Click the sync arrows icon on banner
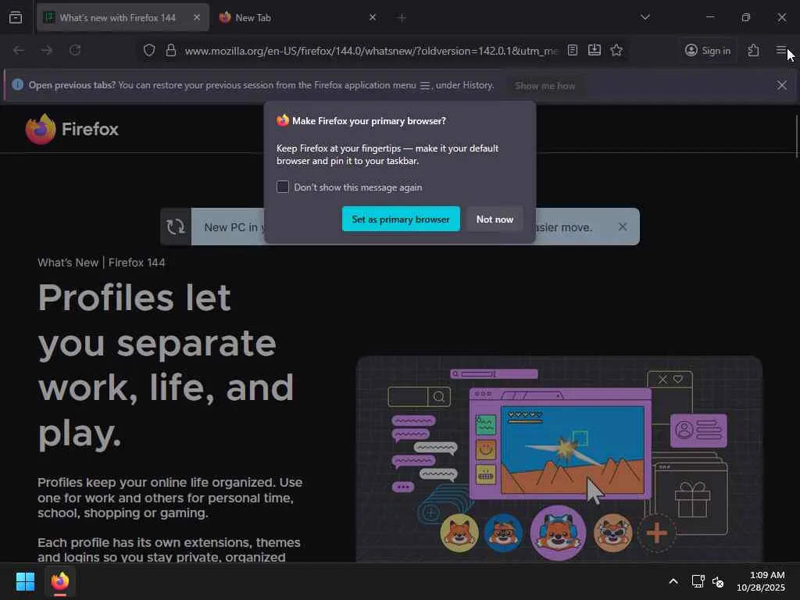Screen dimensions: 800x600 point(176,227)
